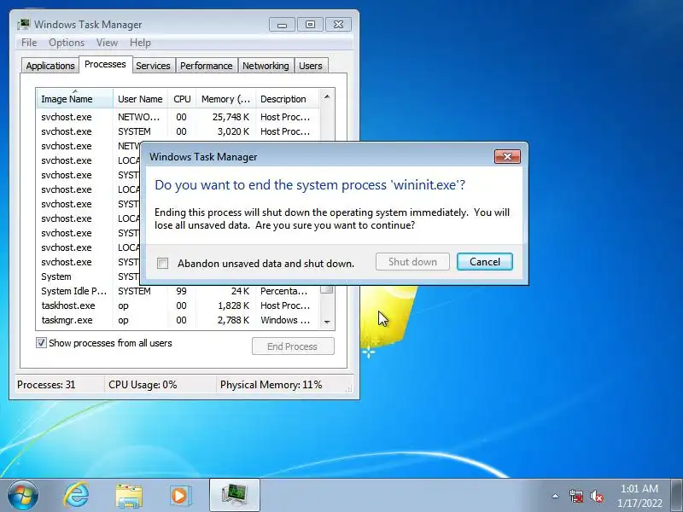The image size is (683, 512).
Task: Switch to the Services tab
Action: tap(153, 66)
